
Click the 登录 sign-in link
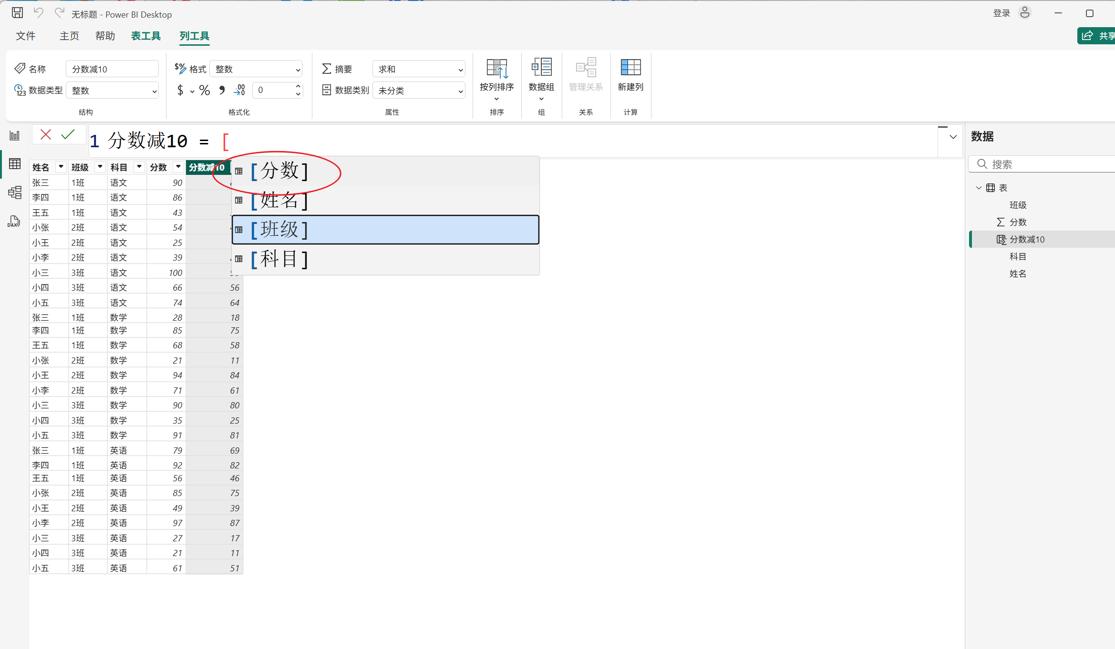pyautogui.click(x=1001, y=13)
